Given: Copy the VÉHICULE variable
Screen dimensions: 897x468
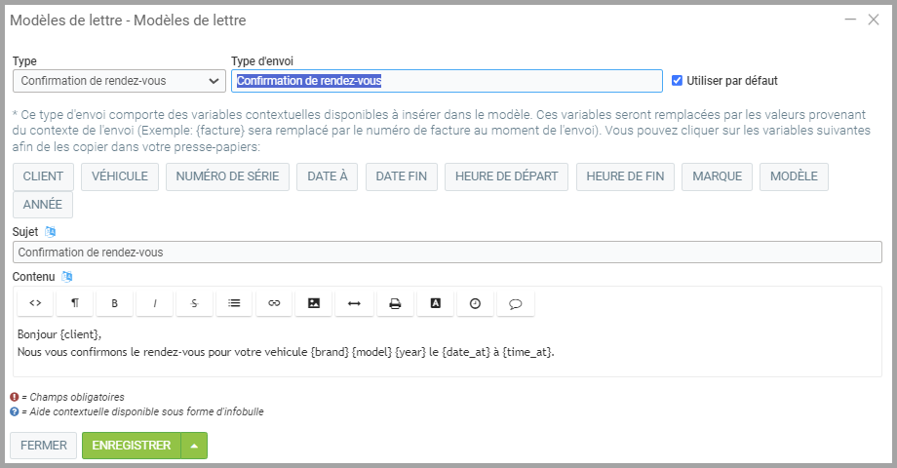Looking at the screenshot, I should coord(120,176).
